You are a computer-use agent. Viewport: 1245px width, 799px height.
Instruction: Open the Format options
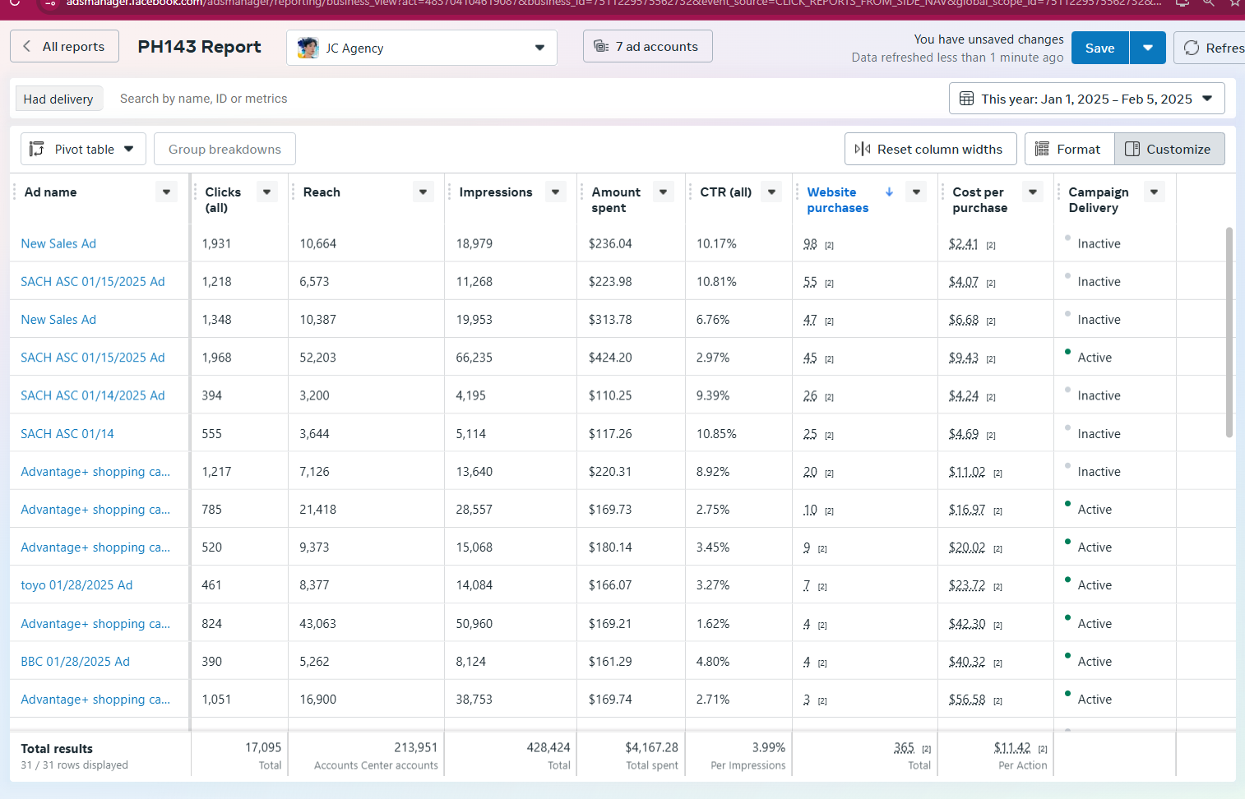point(1068,149)
